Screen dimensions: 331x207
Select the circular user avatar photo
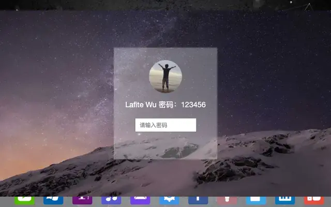pyautogui.click(x=165, y=77)
